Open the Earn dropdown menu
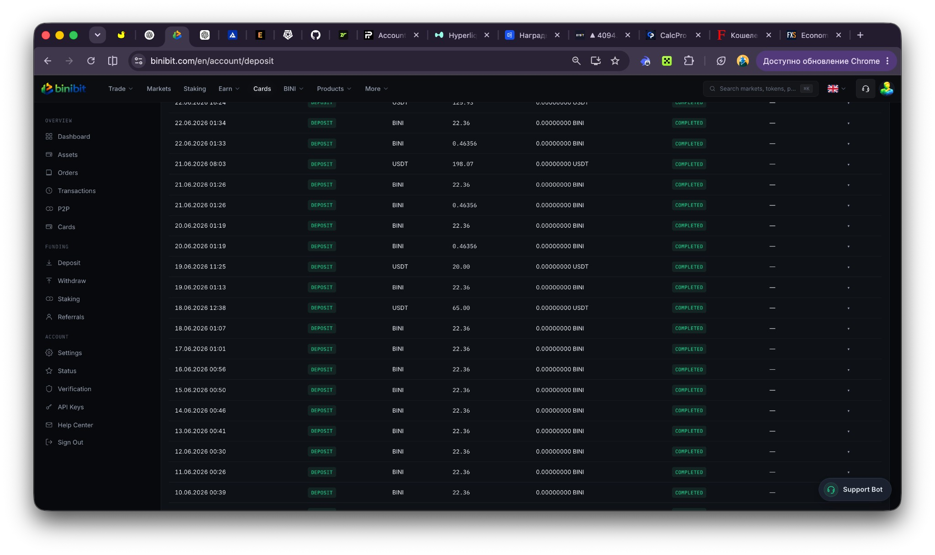 coord(229,89)
